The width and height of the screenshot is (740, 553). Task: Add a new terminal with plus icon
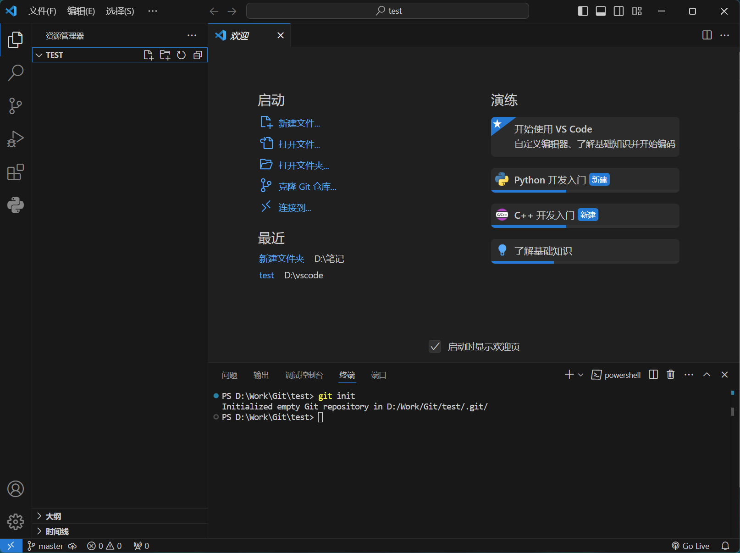tap(569, 375)
